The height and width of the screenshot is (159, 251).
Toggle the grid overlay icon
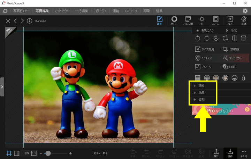(x=9, y=153)
